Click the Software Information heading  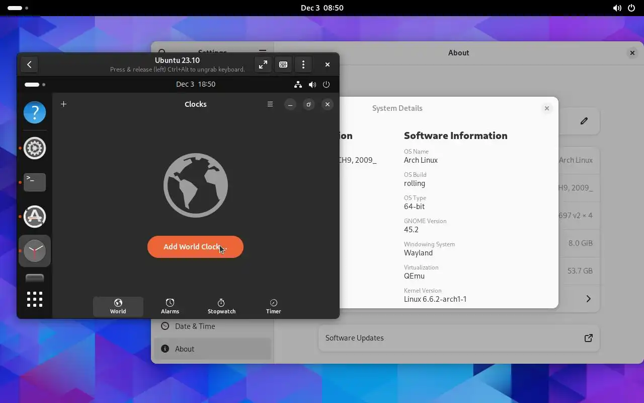(x=455, y=136)
